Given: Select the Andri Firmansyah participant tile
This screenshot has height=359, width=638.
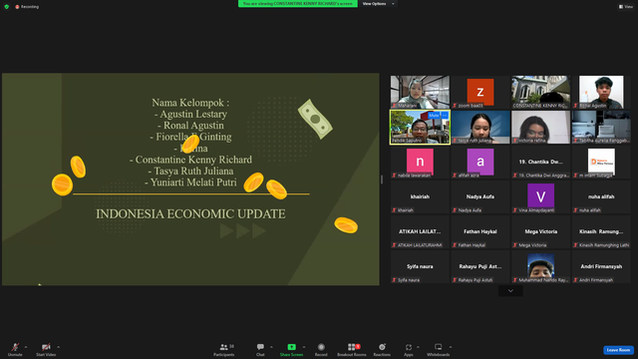Looking at the screenshot, I should (x=601, y=267).
